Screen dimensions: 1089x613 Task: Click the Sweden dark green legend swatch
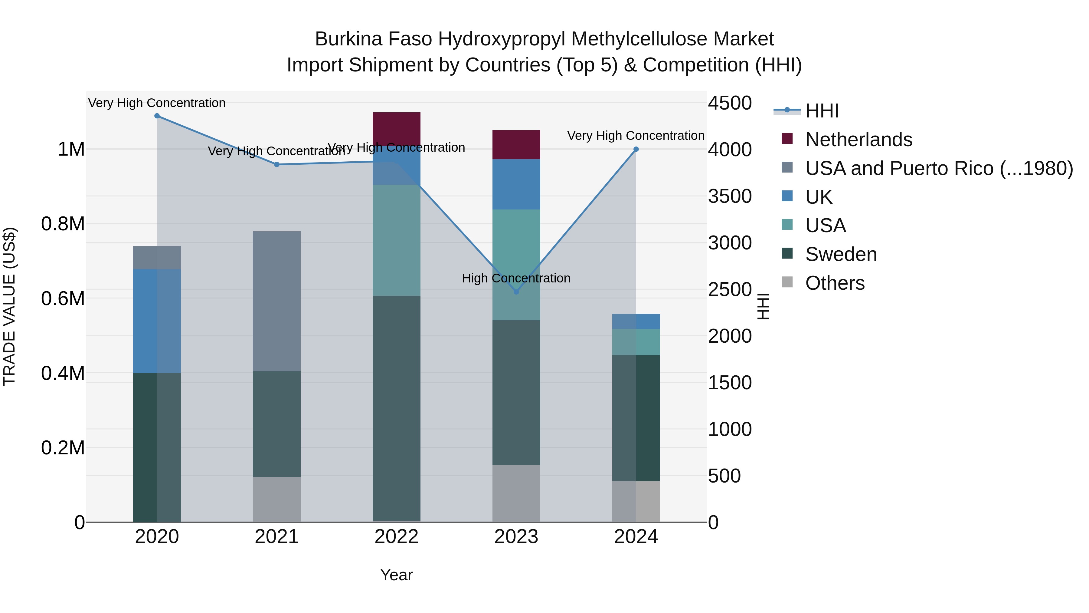[787, 253]
